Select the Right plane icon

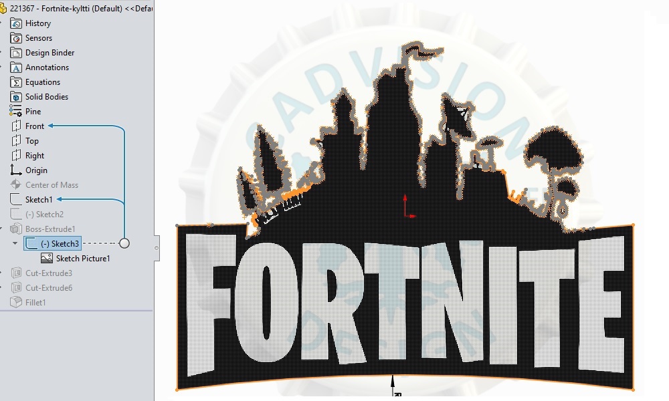16,156
